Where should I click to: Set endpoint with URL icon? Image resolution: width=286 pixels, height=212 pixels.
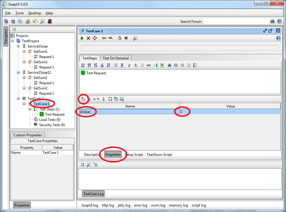click(111, 38)
